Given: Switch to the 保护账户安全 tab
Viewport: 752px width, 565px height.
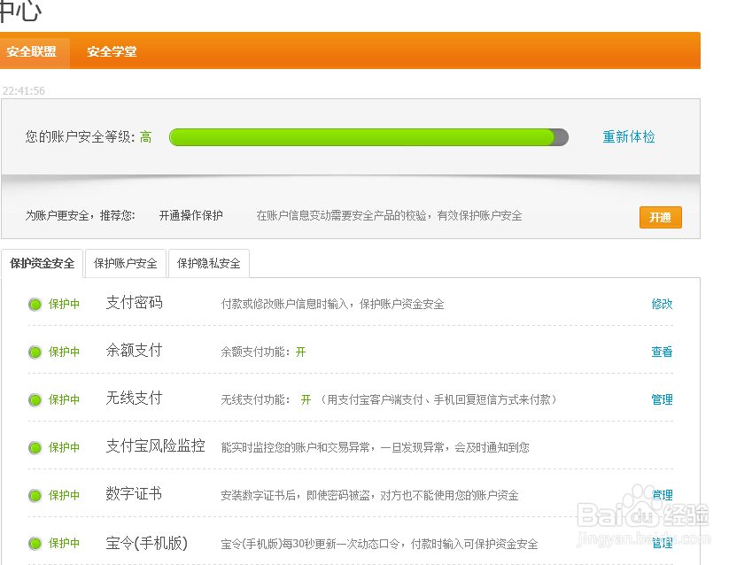Looking at the screenshot, I should pos(126,263).
